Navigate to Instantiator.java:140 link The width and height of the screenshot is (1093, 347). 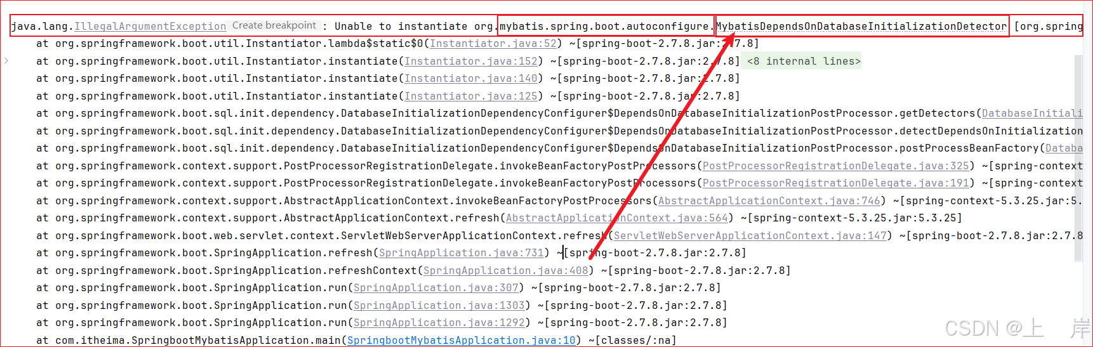[471, 79]
